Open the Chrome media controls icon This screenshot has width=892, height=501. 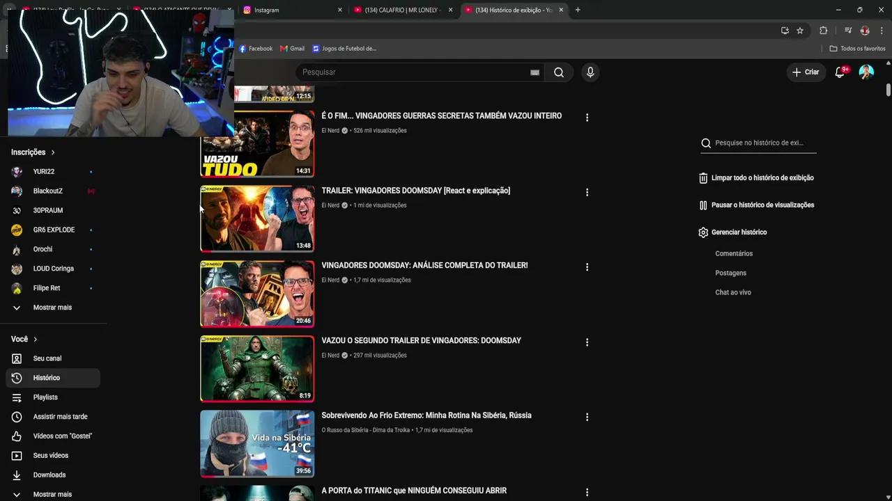click(848, 31)
